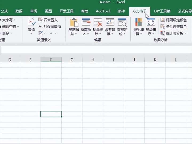
Task: Click the 复制粘贴 clipboard icon
Action: click(x=74, y=22)
